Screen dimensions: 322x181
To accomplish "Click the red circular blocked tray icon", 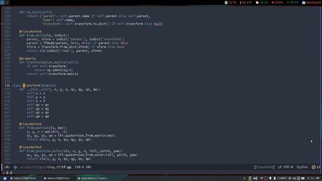I will 266,178.
